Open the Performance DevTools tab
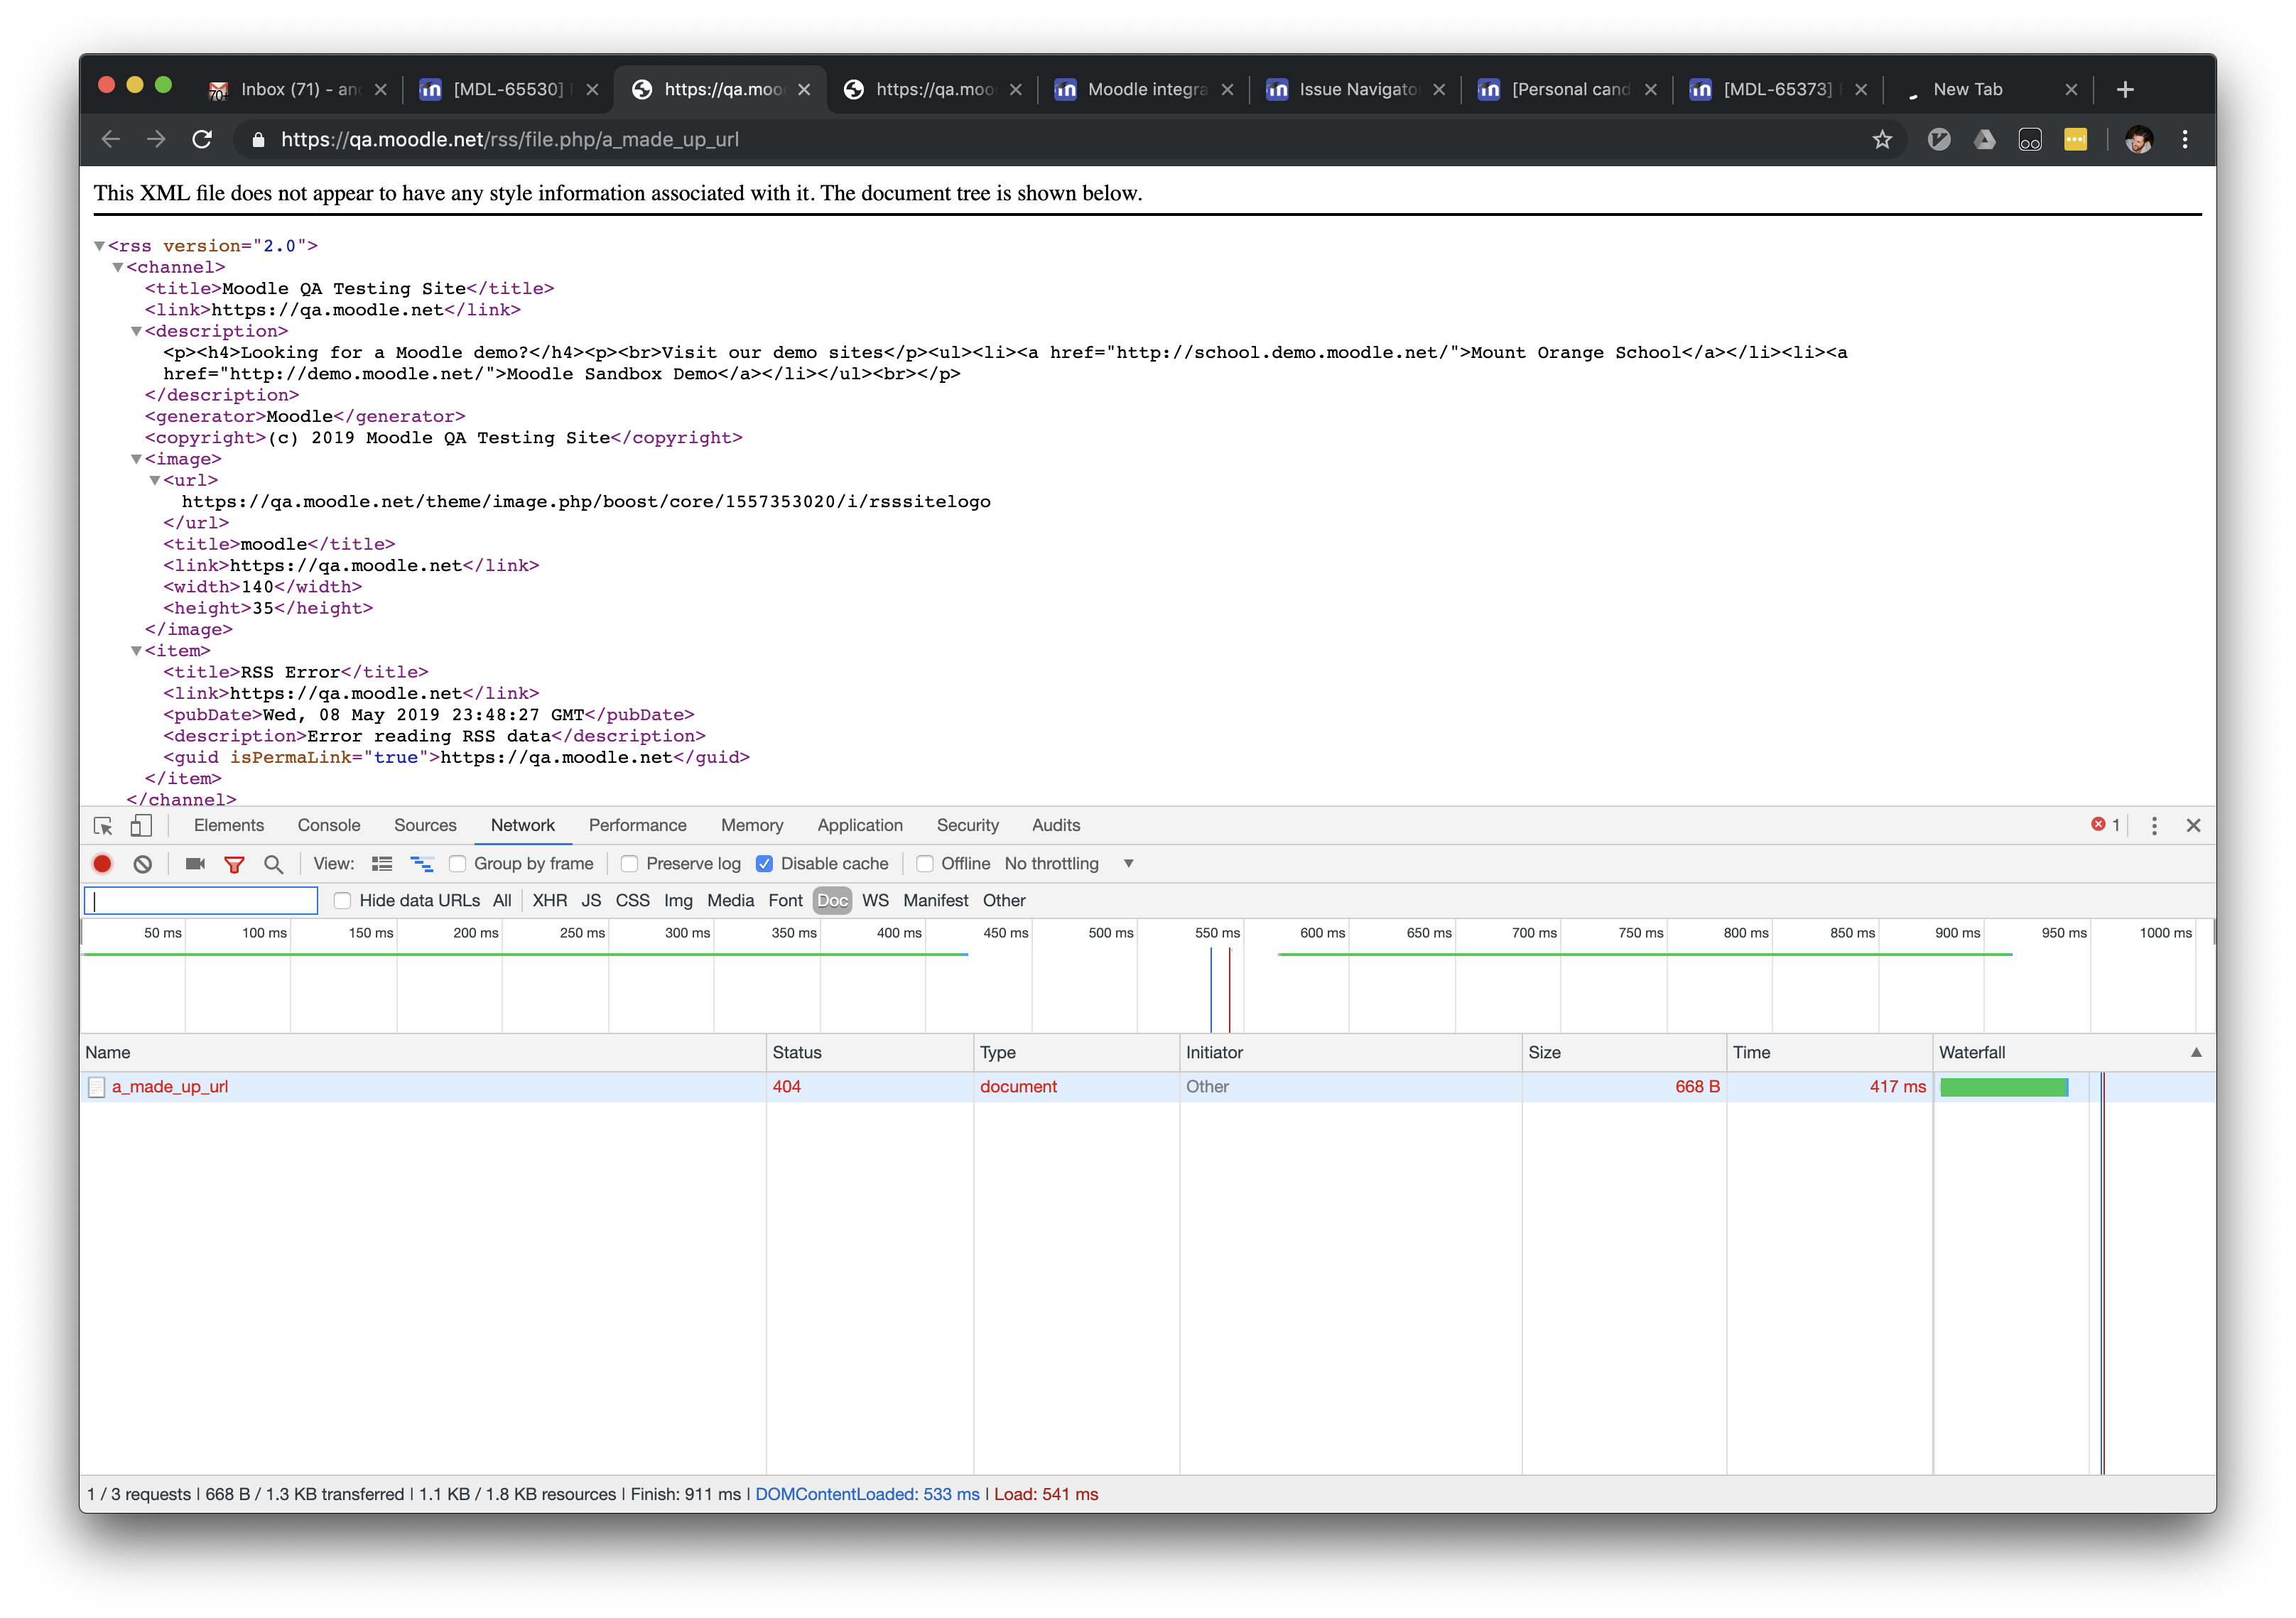This screenshot has height=1618, width=2296. 638,826
